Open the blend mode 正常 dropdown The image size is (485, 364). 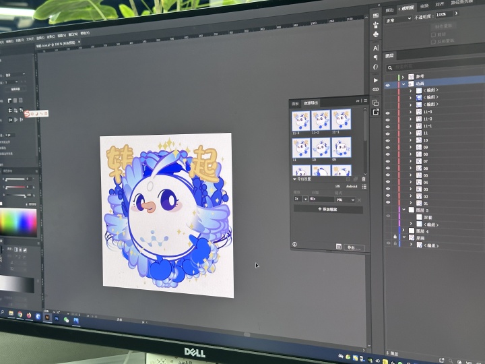tap(398, 20)
